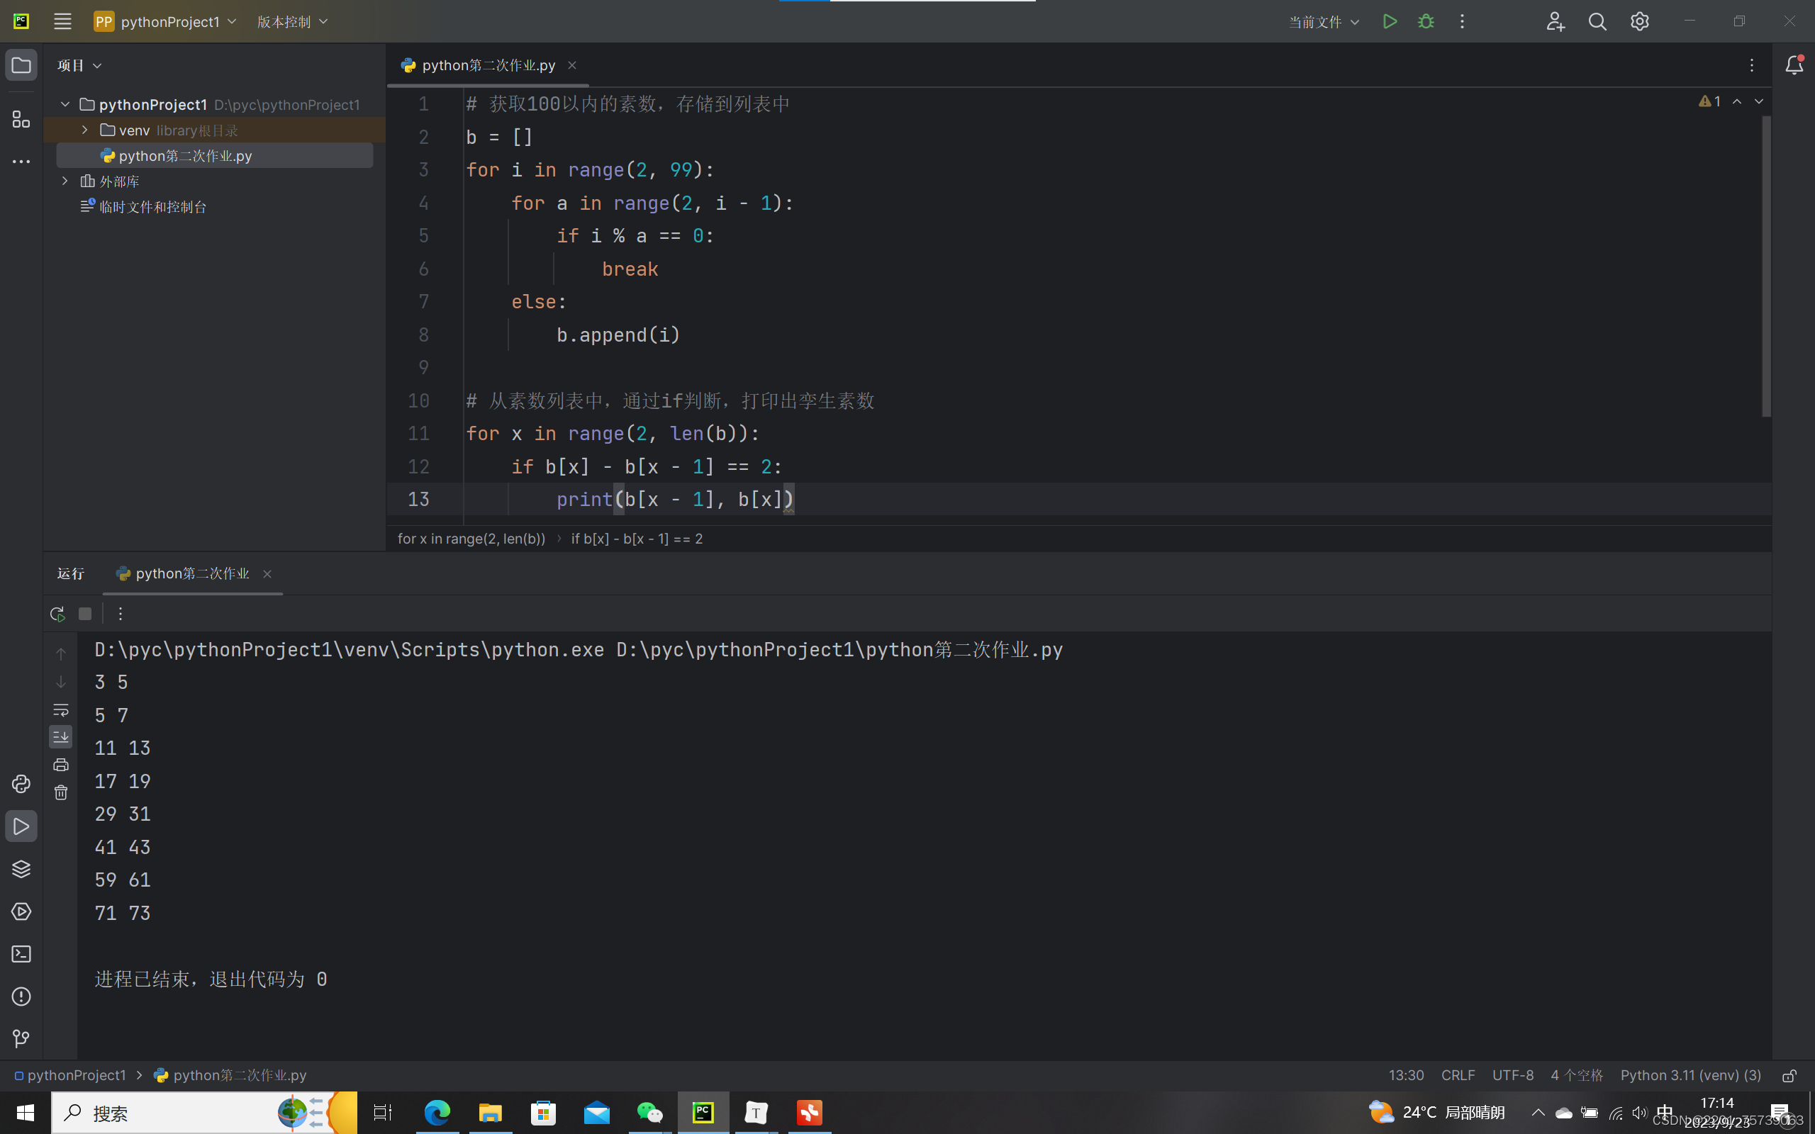
Task: Click the Debug bug icon
Action: coord(1426,22)
